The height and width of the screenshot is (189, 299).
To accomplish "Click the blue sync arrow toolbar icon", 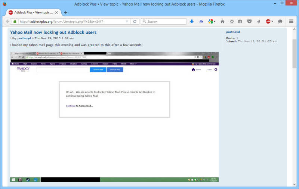I will click(201, 22).
